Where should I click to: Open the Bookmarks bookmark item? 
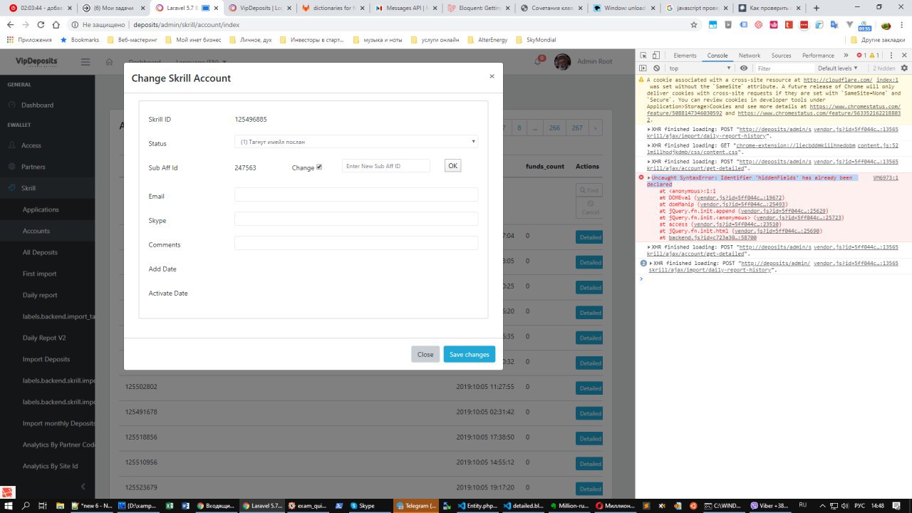(80, 40)
